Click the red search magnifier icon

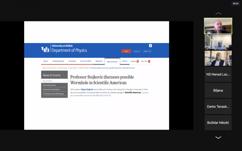pyautogui.click(x=138, y=61)
